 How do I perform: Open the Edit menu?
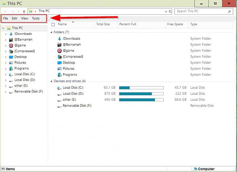coord(15,18)
